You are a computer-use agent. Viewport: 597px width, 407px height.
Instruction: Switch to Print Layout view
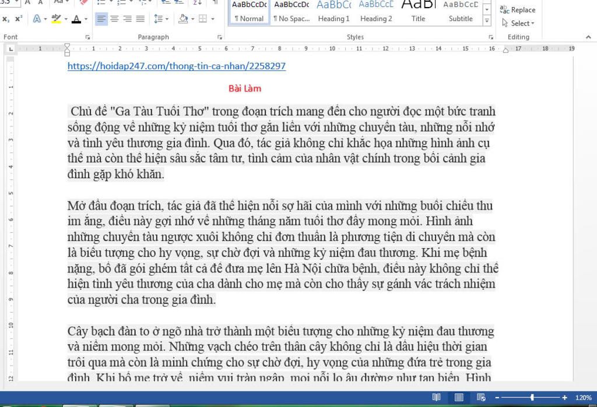click(459, 397)
